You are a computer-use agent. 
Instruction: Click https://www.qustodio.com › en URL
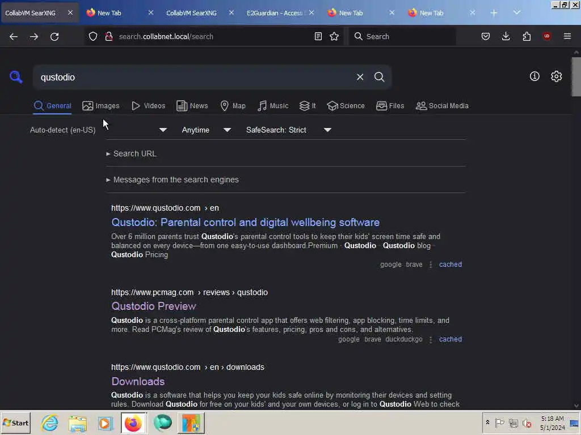(165, 208)
